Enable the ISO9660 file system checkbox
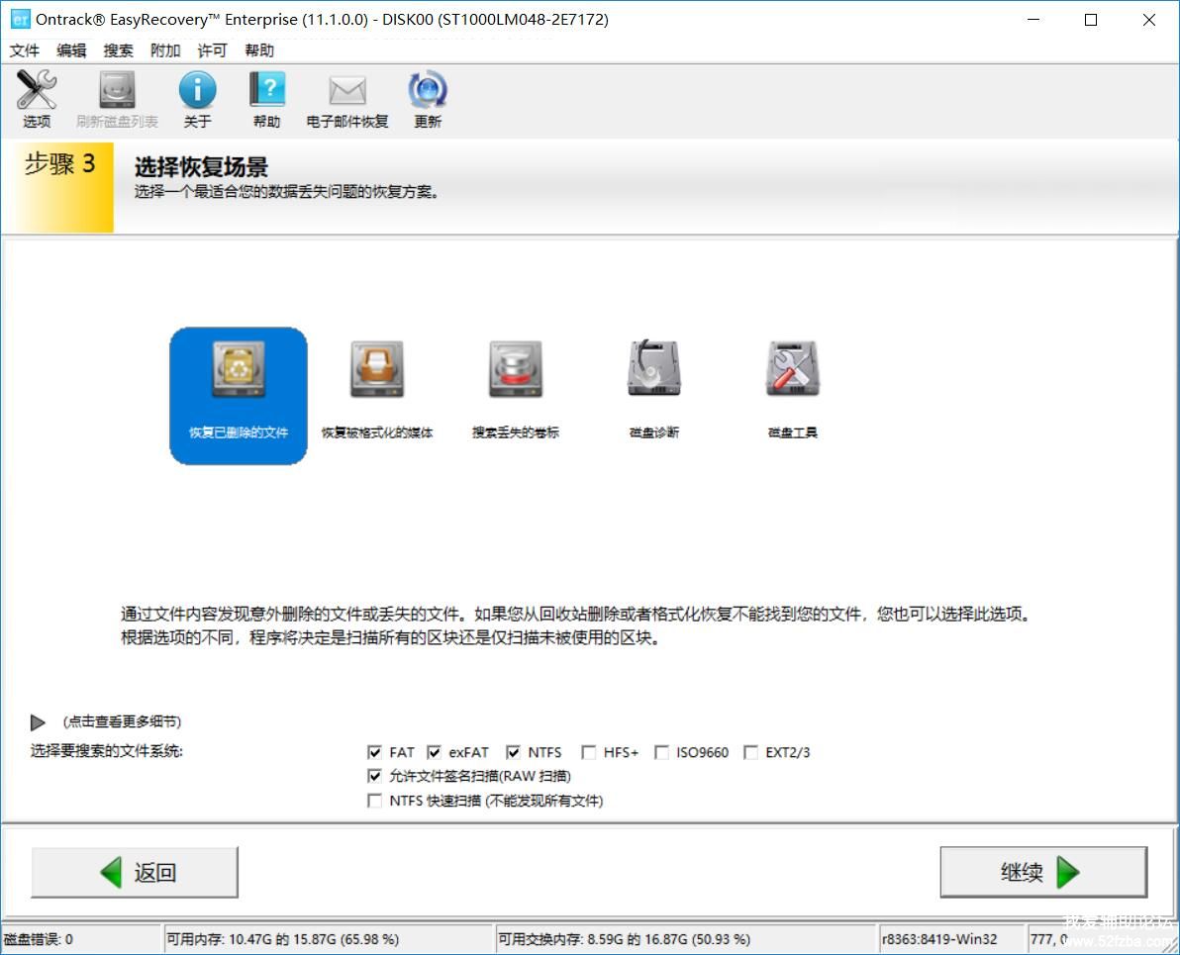This screenshot has width=1180, height=955. (661, 752)
